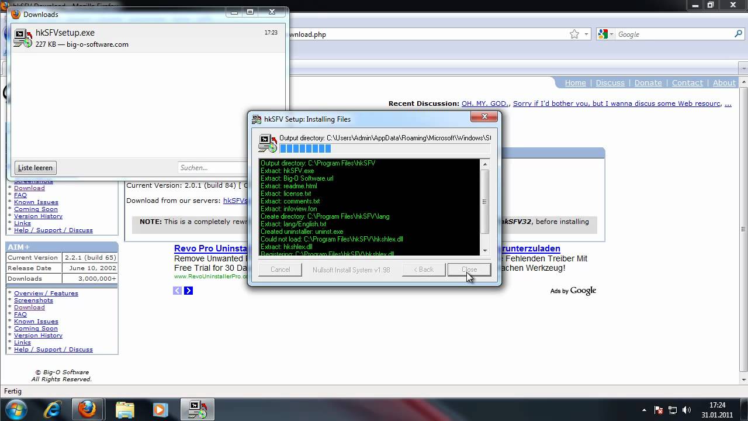Open the Donate navigation link
This screenshot has height=421, width=748.
(x=648, y=83)
